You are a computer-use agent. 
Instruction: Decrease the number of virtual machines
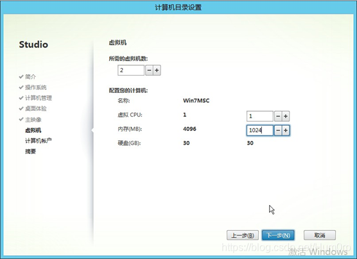click(149, 71)
